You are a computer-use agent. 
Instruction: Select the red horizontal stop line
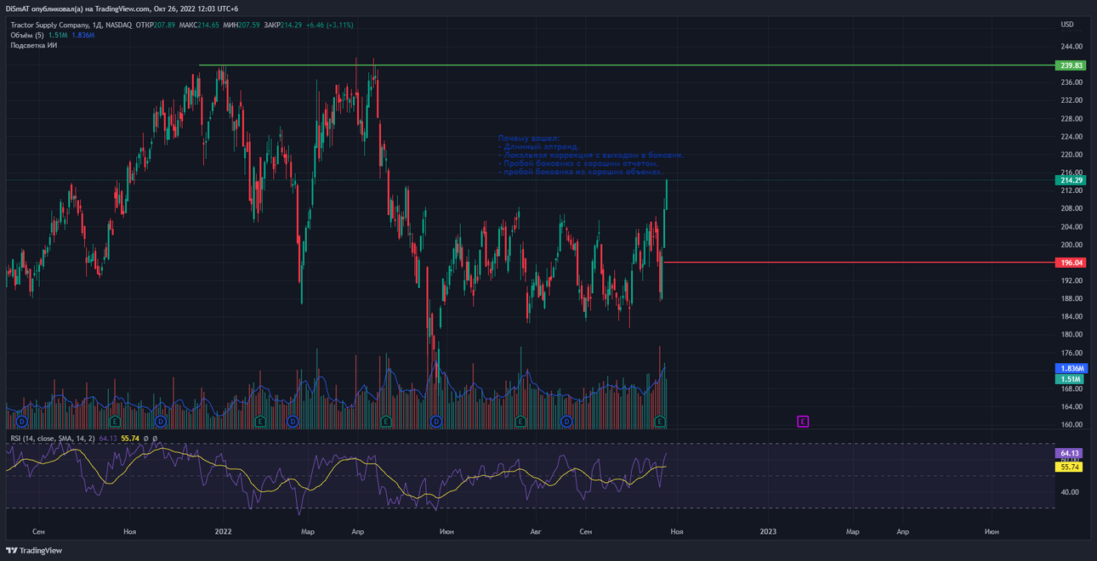pos(859,263)
